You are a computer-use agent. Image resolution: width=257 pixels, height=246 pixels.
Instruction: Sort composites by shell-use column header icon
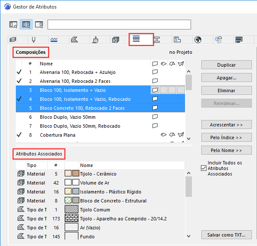point(181,64)
